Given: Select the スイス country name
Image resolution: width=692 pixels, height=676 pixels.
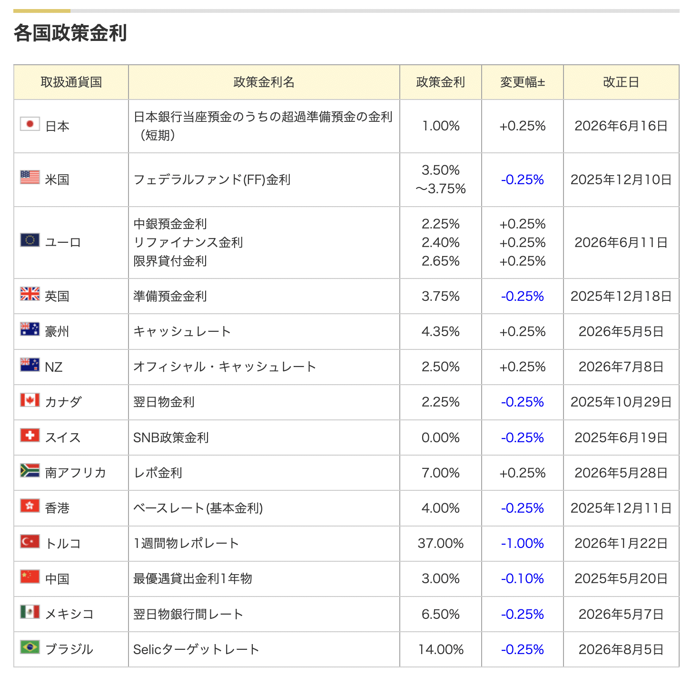Looking at the screenshot, I should [x=63, y=437].
